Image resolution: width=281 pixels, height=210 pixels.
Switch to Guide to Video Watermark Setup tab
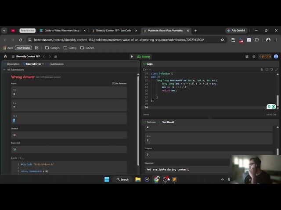click(62, 31)
